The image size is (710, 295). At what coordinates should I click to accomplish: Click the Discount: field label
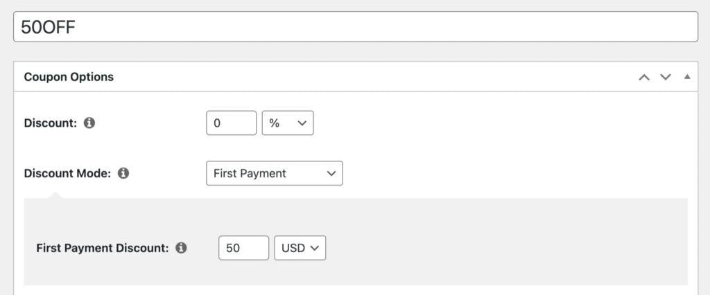click(51, 123)
